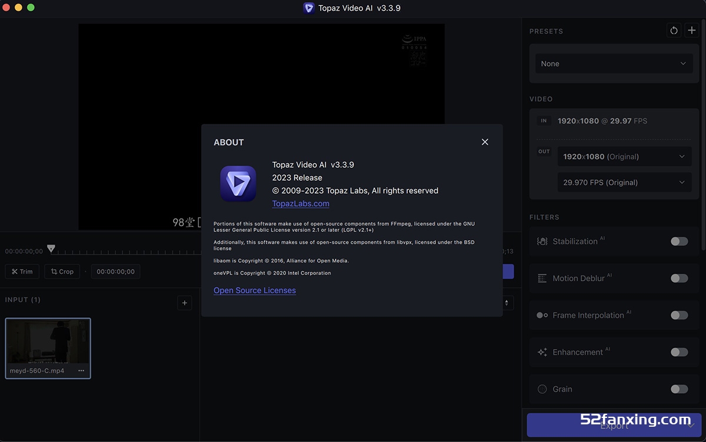Click the INPUT (1) heading
The height and width of the screenshot is (442, 706).
pyautogui.click(x=23, y=300)
